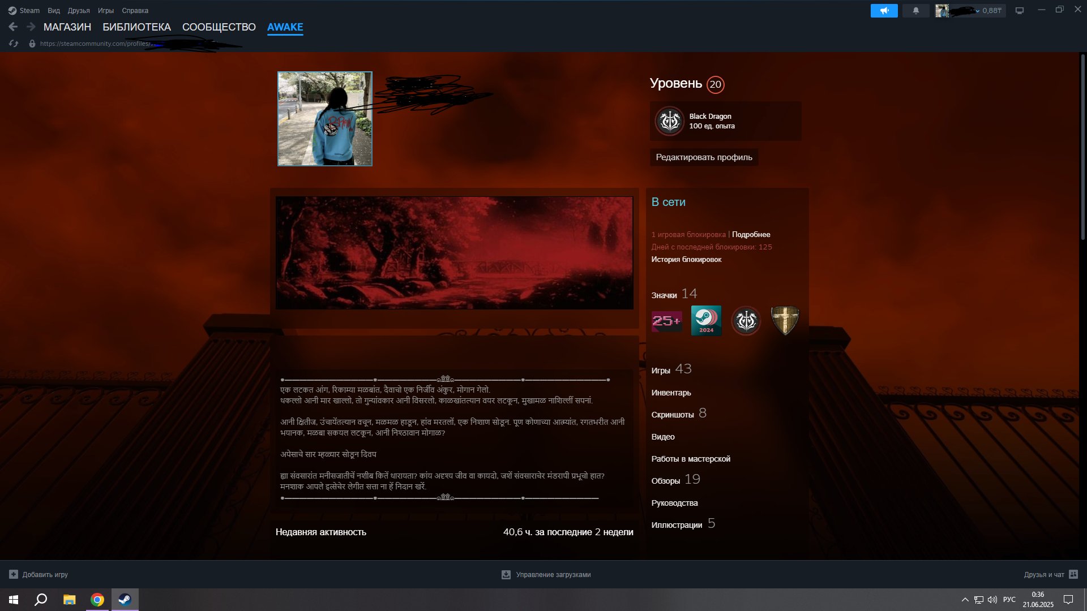Open the История блокировок link

pos(686,260)
